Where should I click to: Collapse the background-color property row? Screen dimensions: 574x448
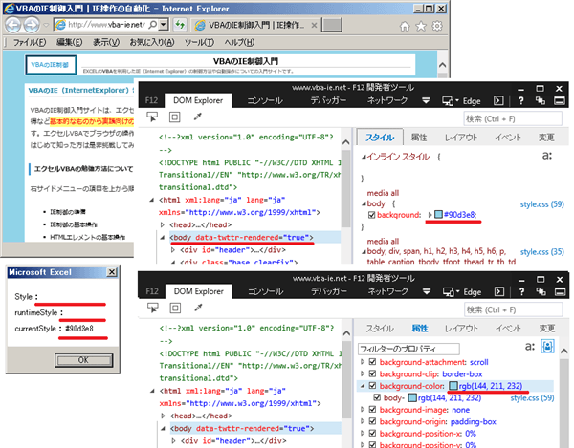tap(363, 386)
